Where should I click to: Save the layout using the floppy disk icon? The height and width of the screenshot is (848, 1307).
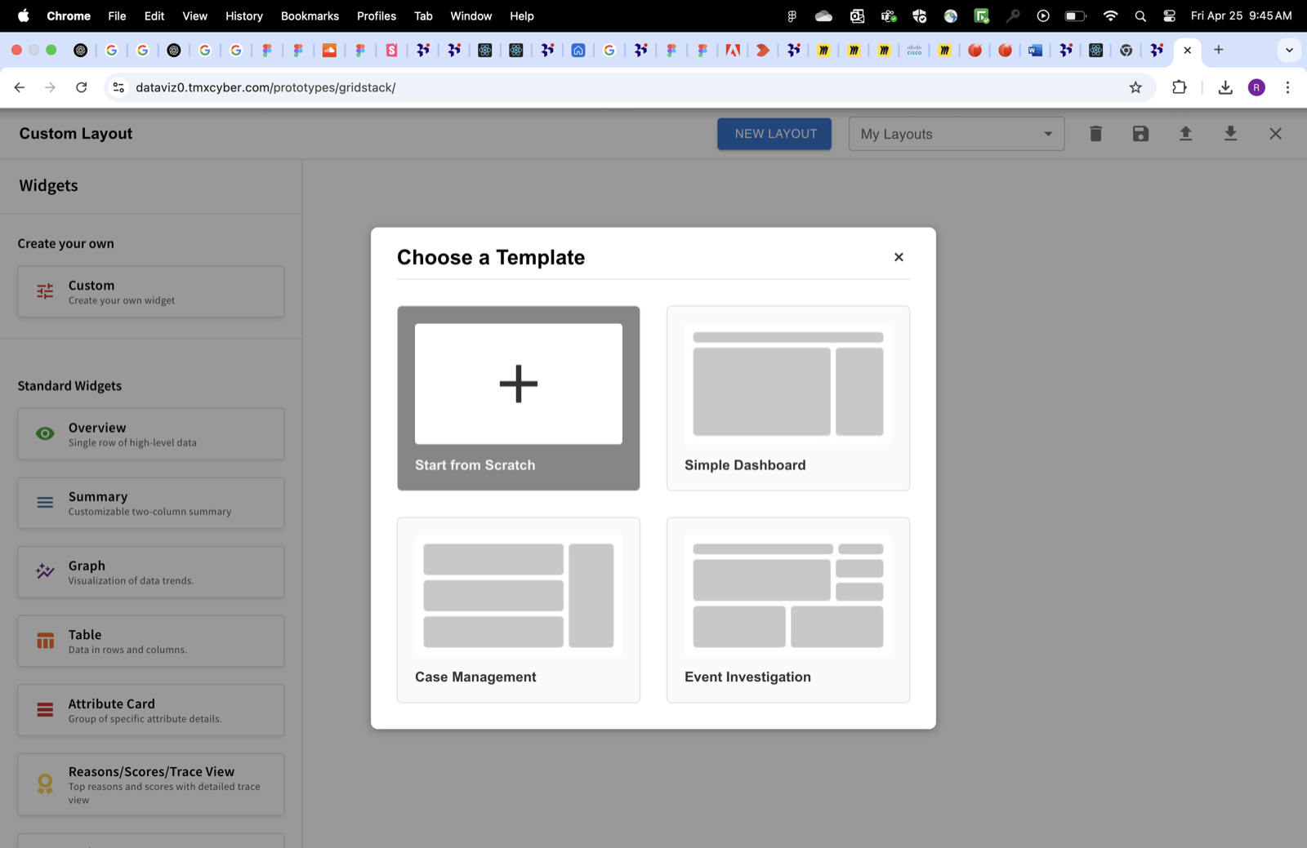(x=1140, y=133)
